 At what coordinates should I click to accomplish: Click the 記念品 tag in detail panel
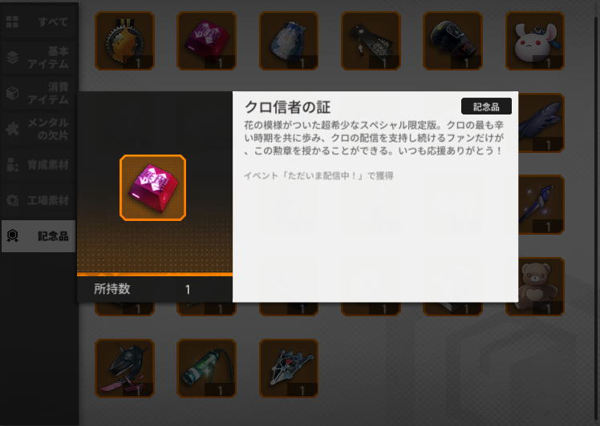[486, 106]
